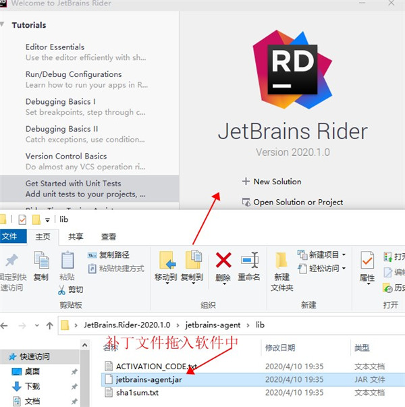Click the Move to (移动到) icon

pyautogui.click(x=167, y=260)
